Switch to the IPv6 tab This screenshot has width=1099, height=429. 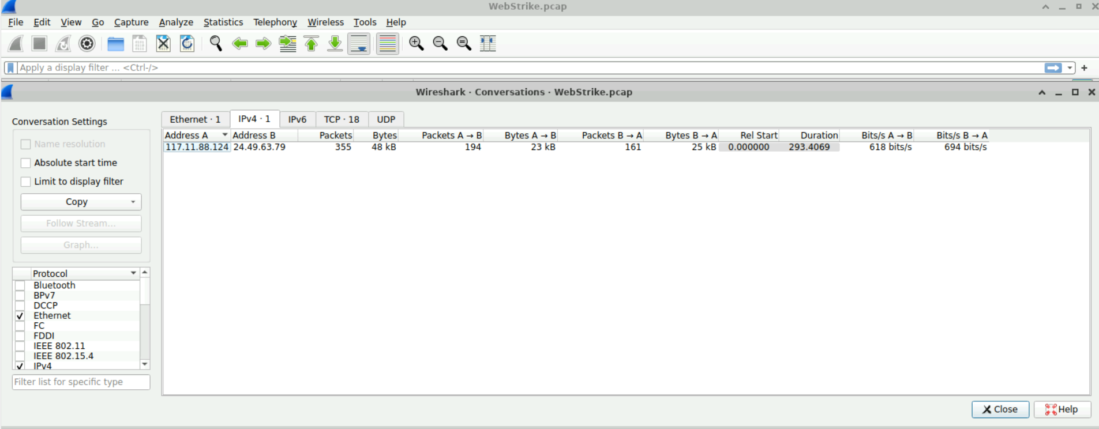pyautogui.click(x=297, y=119)
